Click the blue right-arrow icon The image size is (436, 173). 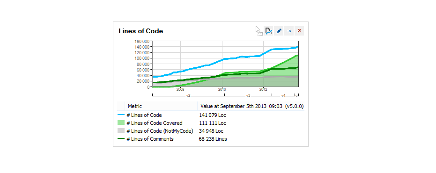click(x=289, y=31)
